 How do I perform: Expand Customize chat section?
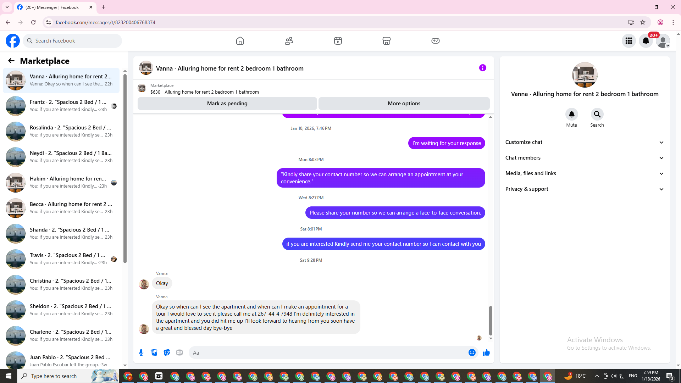point(585,142)
